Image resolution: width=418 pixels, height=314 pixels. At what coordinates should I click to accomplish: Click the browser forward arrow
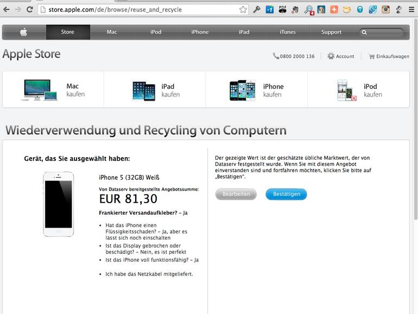point(18,10)
